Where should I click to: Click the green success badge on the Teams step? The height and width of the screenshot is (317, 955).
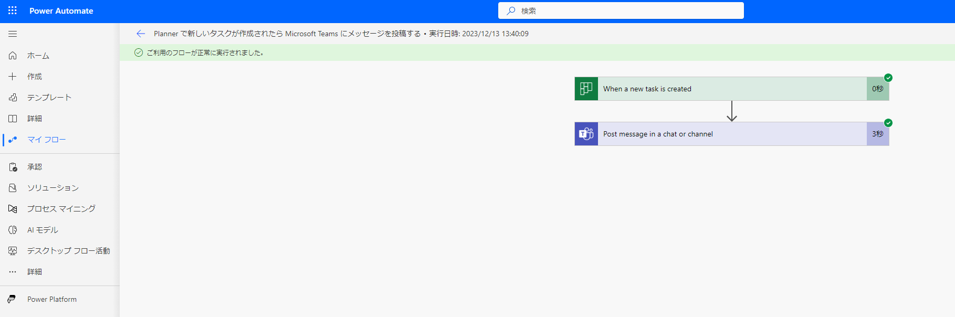pos(888,123)
